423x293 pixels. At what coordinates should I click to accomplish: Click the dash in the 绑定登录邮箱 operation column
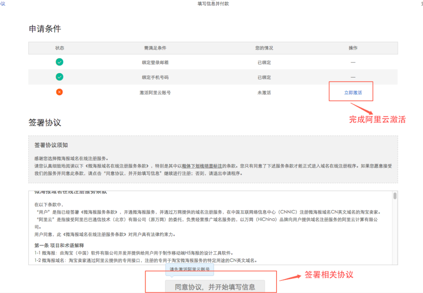pyautogui.click(x=353, y=62)
